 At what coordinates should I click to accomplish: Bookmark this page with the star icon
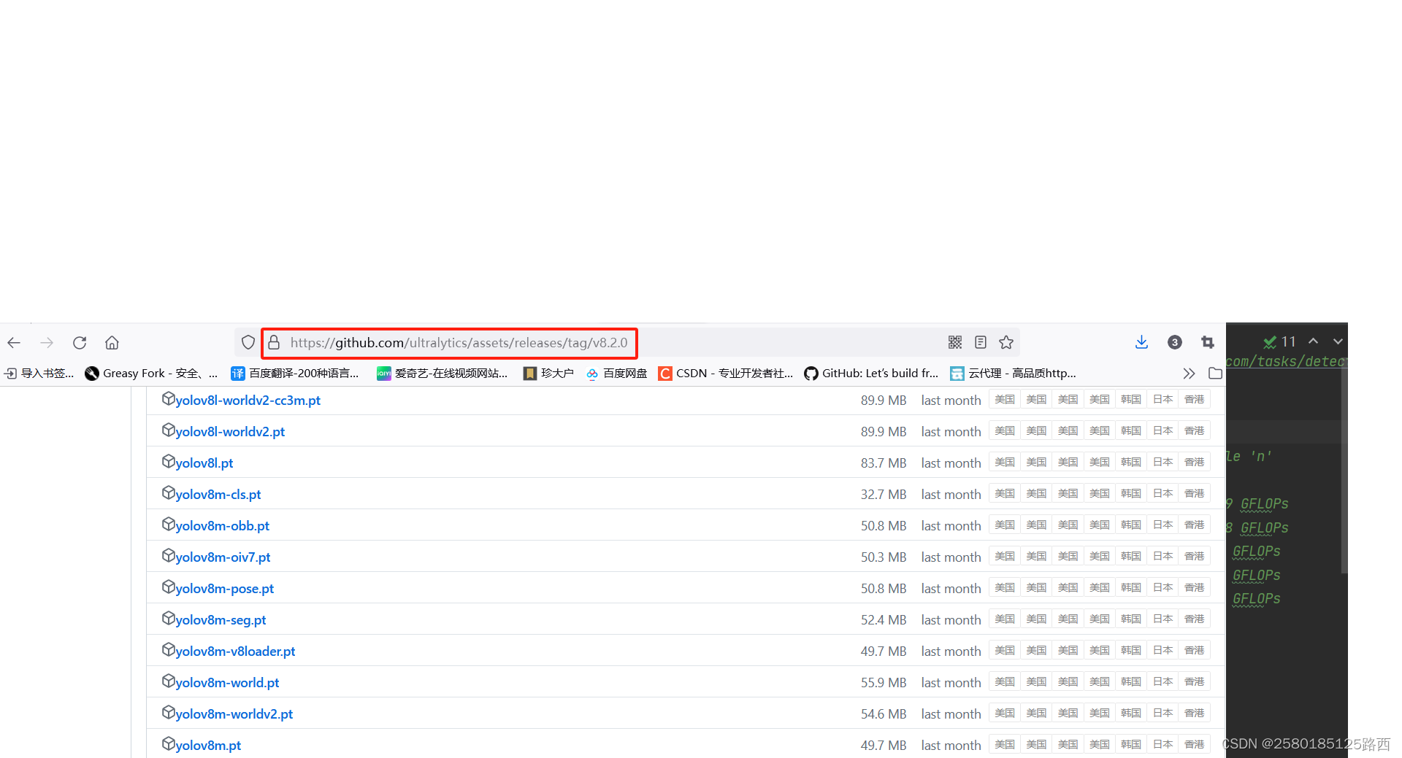click(1006, 342)
